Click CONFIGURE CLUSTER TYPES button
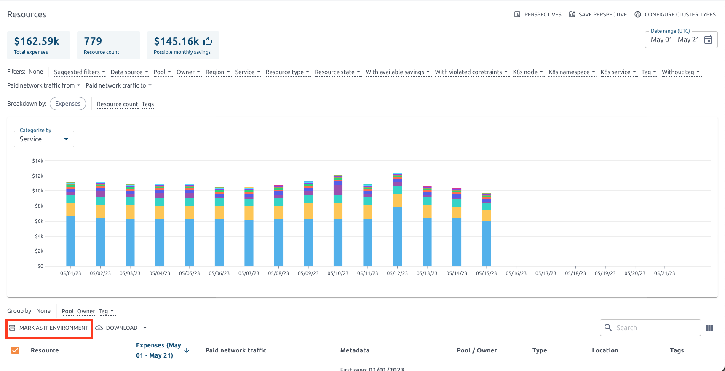 pos(675,14)
